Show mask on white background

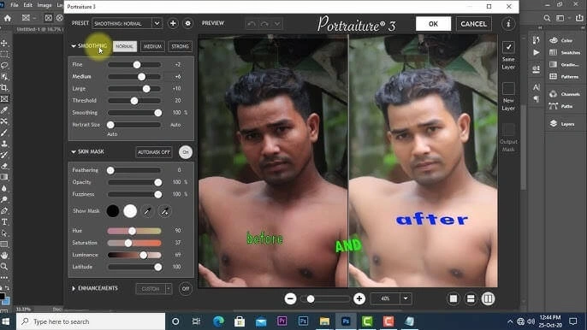point(130,211)
